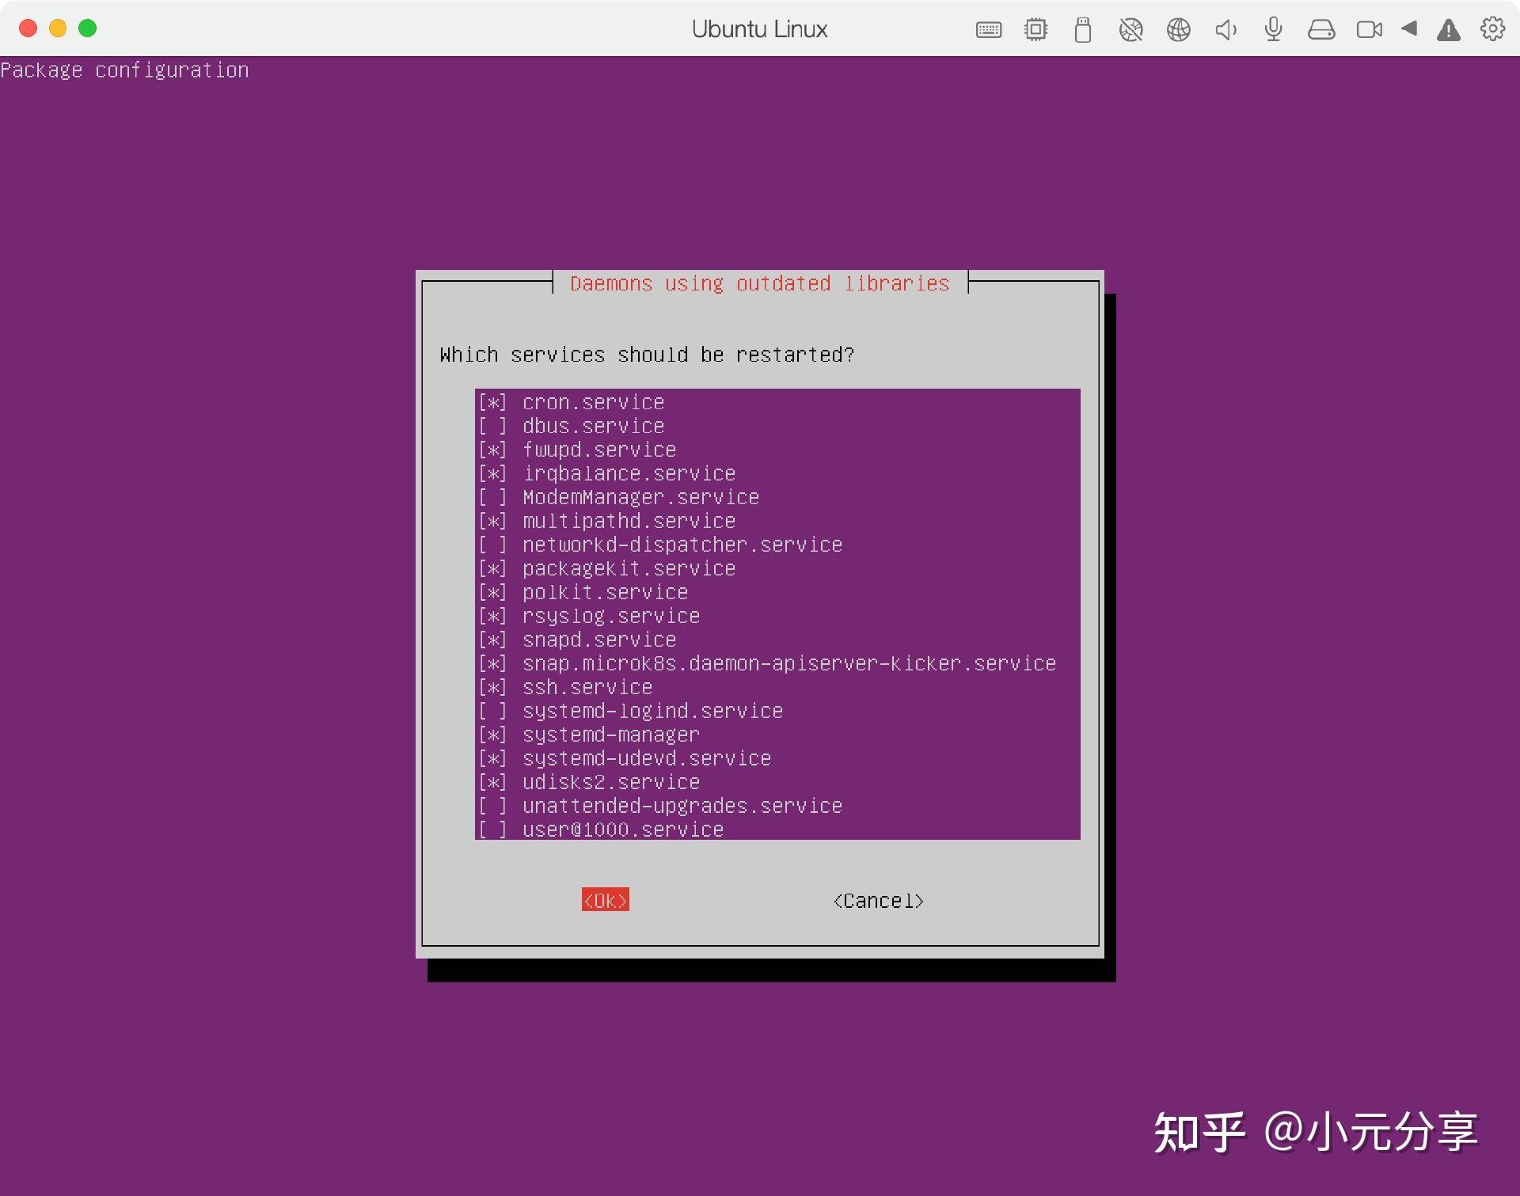The width and height of the screenshot is (1520, 1196).
Task: Enable the dbus.service checkbox
Action: click(x=492, y=426)
